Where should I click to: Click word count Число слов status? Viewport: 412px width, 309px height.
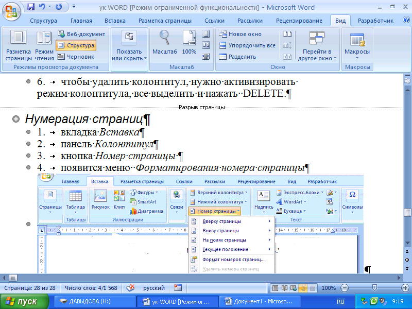91,288
